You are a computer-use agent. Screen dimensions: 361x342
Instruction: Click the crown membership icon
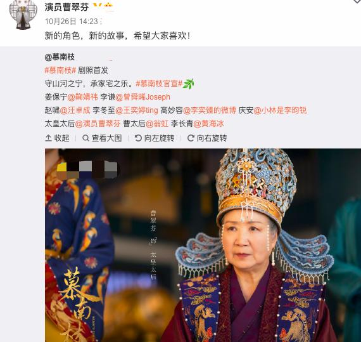108,7
